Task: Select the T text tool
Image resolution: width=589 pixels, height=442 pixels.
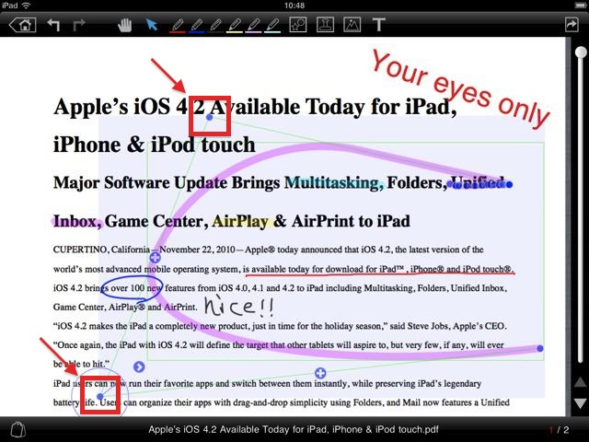Action: coord(378,25)
